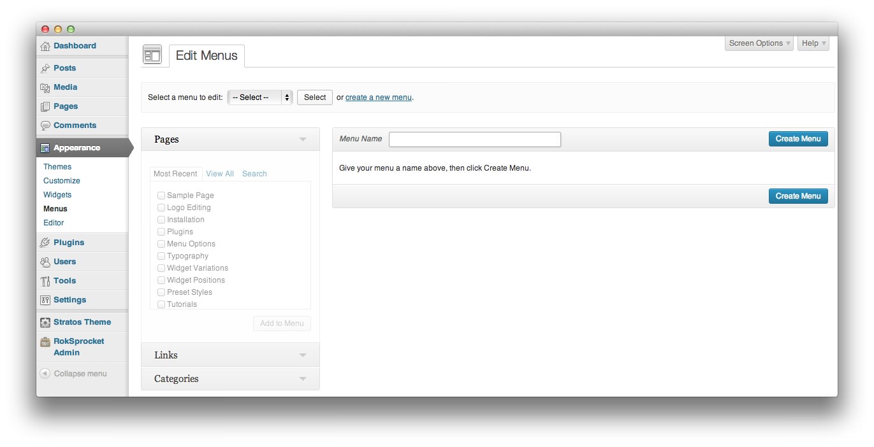The height and width of the screenshot is (447, 874).
Task: Click the Plugins plug icon
Action: [45, 243]
